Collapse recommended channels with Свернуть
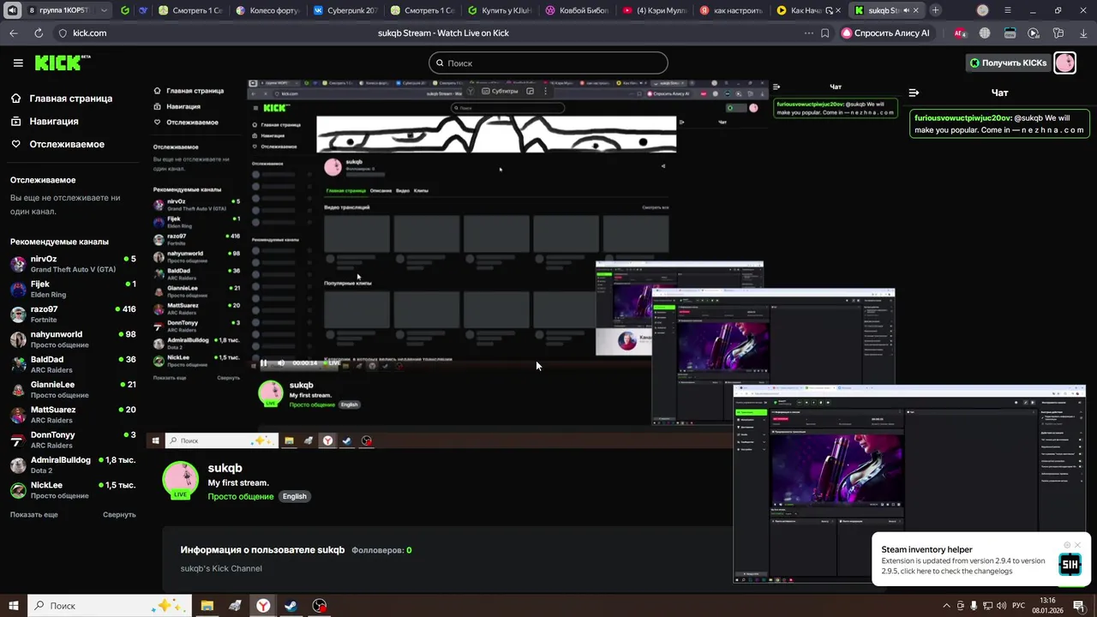Image resolution: width=1097 pixels, height=617 pixels. coord(119,514)
